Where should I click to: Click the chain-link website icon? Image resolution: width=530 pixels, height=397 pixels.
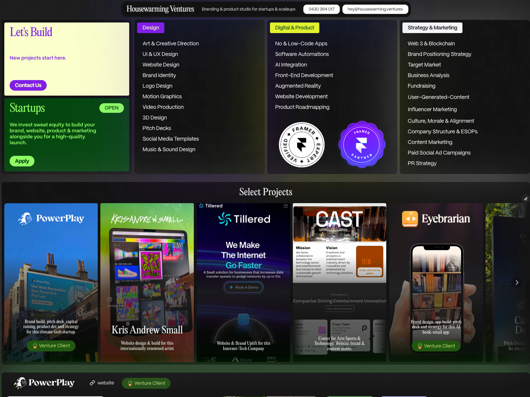pos(92,383)
